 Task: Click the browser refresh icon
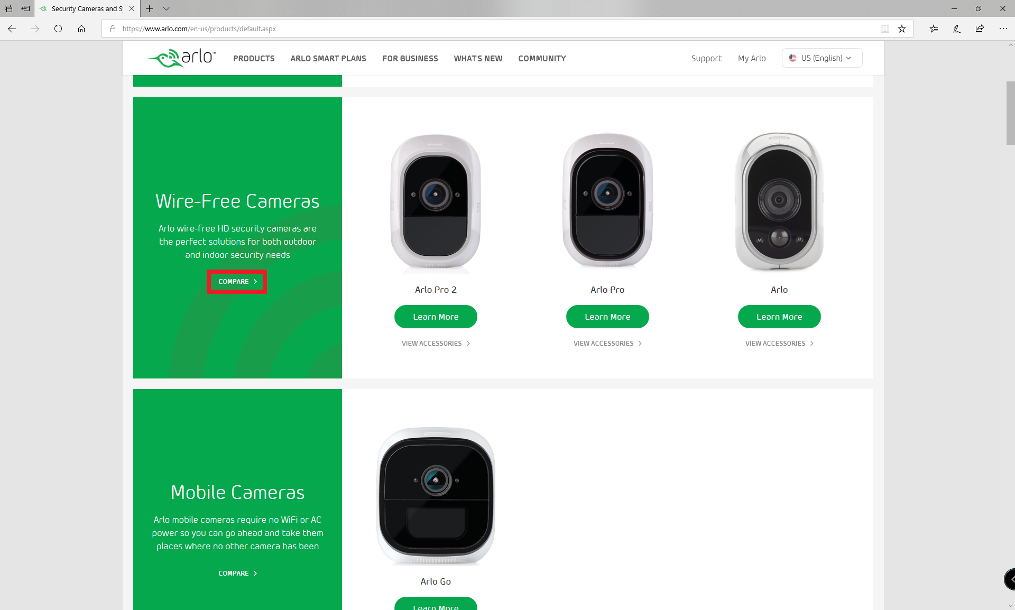[x=59, y=29]
